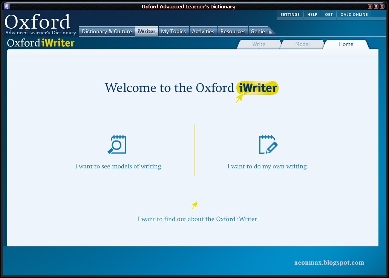Image resolution: width=389 pixels, height=278 pixels.
Task: Switch to the Write tab
Action: click(259, 44)
